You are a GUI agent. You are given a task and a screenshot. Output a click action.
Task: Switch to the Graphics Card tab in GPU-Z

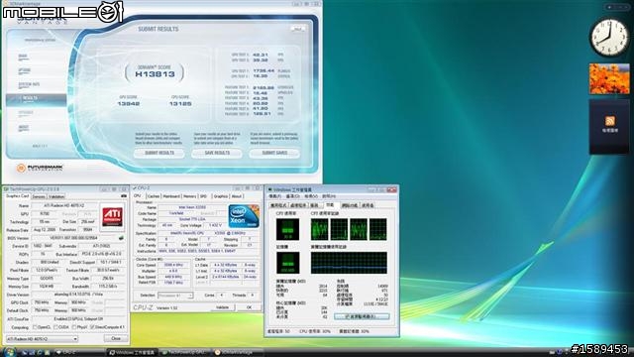tap(17, 196)
